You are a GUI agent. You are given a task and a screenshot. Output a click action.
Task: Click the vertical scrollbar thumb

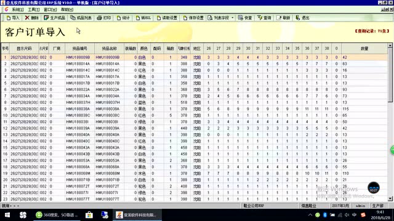pos(390,75)
